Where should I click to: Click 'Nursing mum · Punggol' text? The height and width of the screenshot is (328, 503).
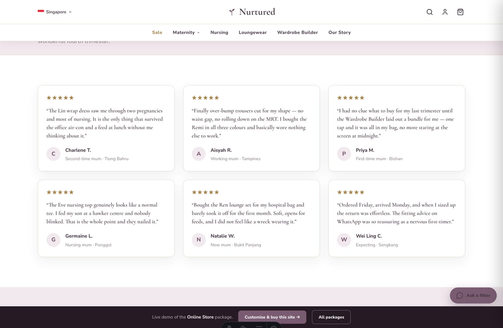88,245
